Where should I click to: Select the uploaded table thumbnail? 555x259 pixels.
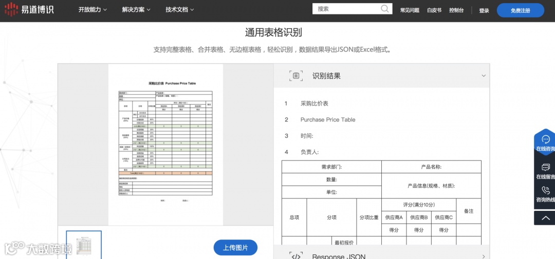click(x=84, y=245)
